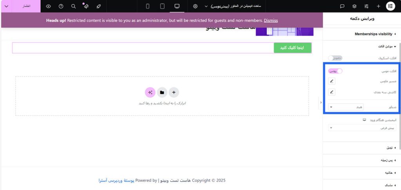Open the Finder search magnifier icon
The image size is (401, 190).
point(73,6)
